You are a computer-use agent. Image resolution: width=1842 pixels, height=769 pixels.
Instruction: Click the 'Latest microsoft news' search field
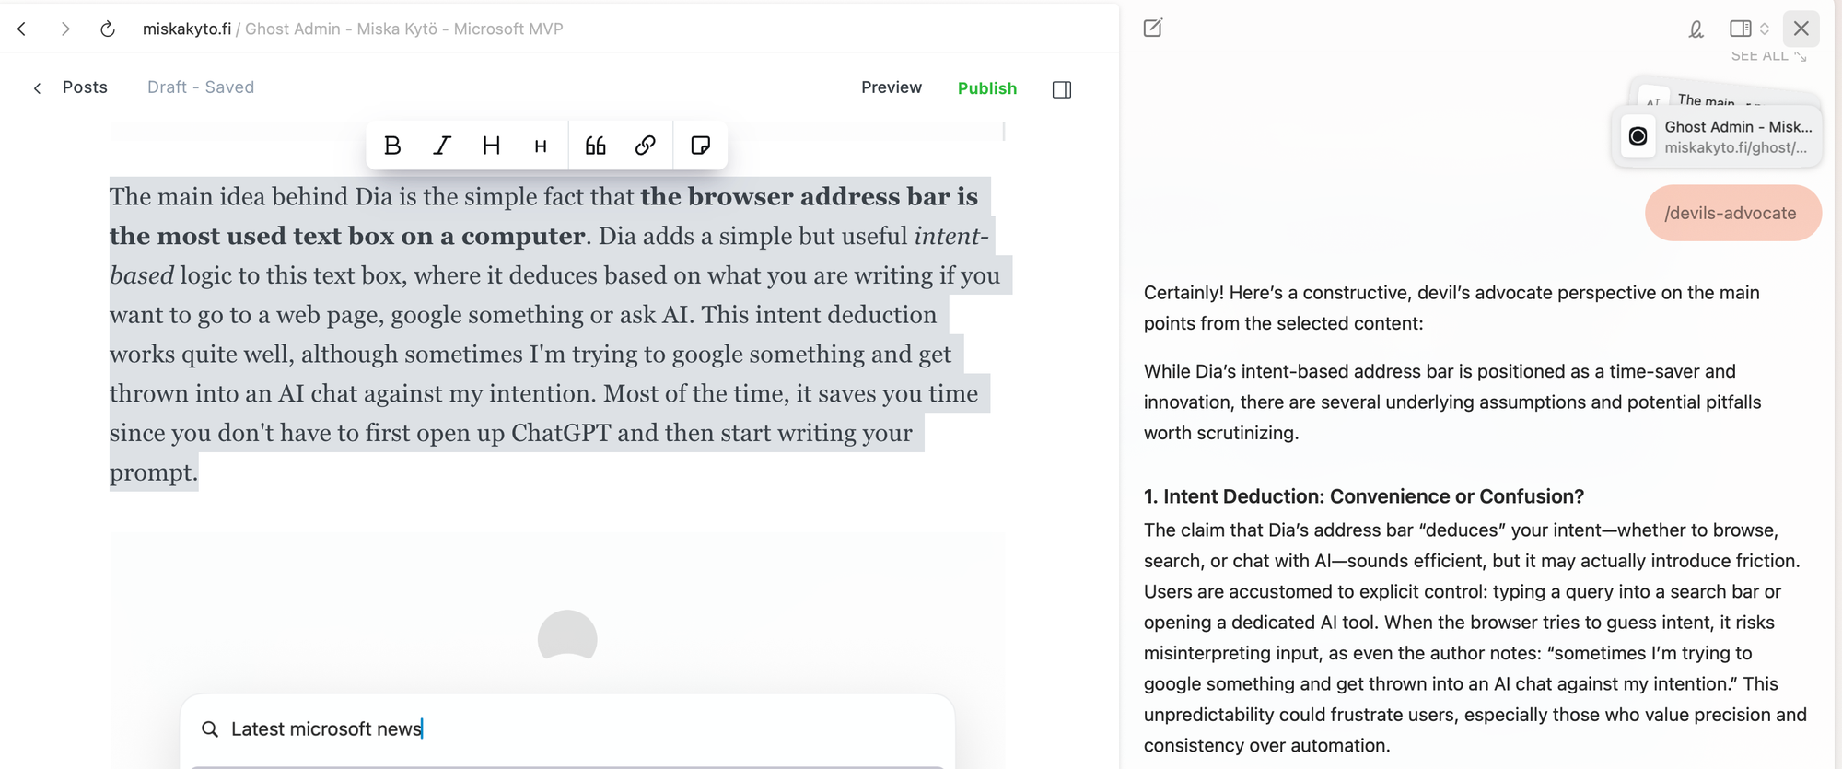coord(567,729)
